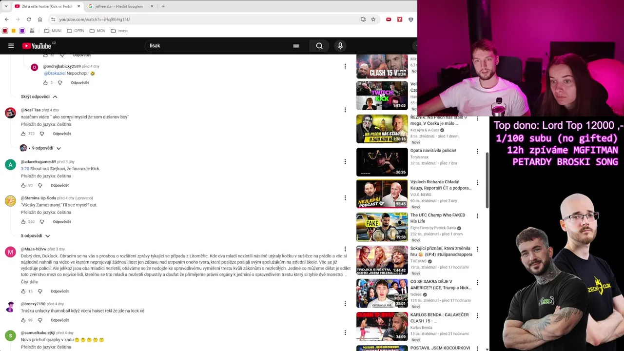Screen dimensions: 624x351
Task: Open Na plech nás stálo video thumbnail
Action: (382, 129)
